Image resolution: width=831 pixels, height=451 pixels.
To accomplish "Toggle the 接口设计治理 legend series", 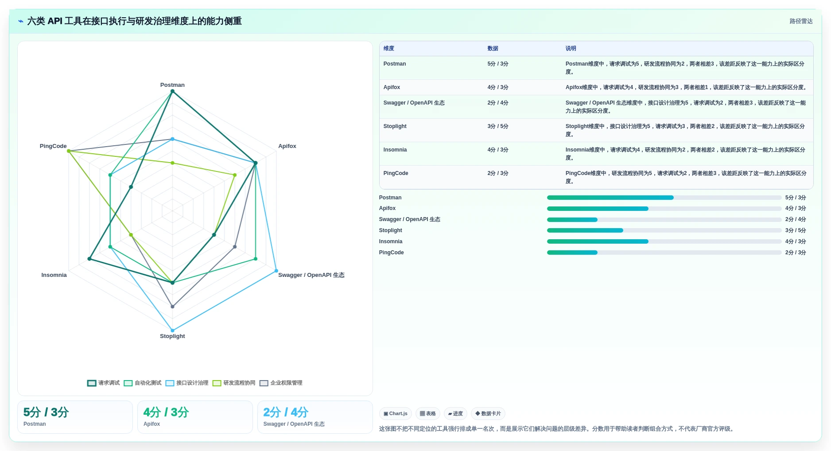I will tap(187, 383).
